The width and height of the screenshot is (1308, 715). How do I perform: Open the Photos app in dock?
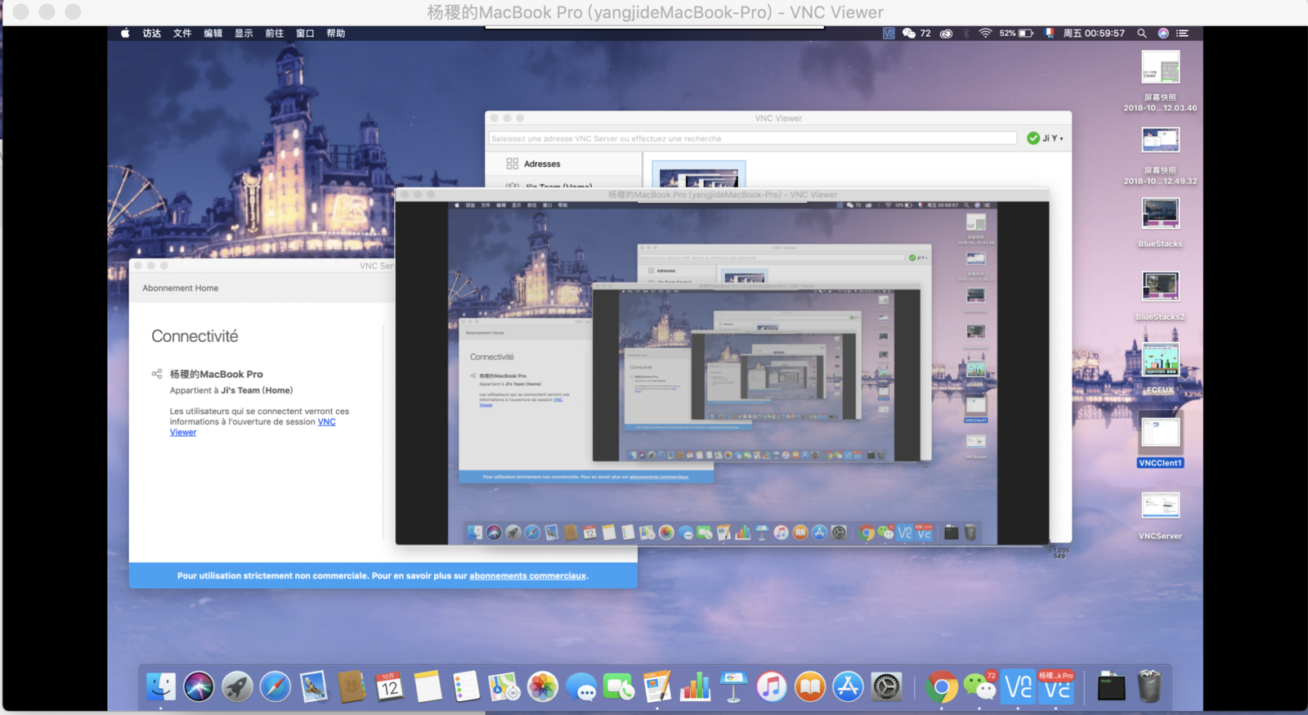click(542, 687)
